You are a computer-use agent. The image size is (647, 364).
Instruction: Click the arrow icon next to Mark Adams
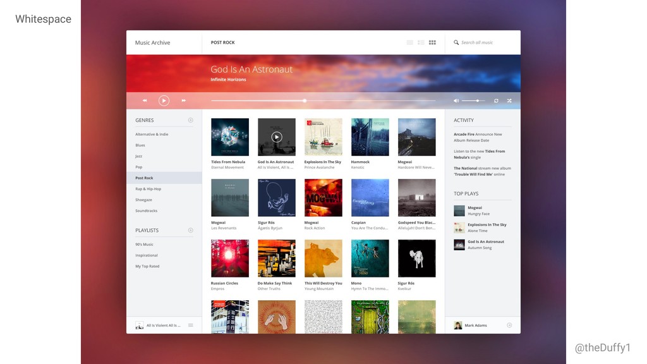click(509, 325)
